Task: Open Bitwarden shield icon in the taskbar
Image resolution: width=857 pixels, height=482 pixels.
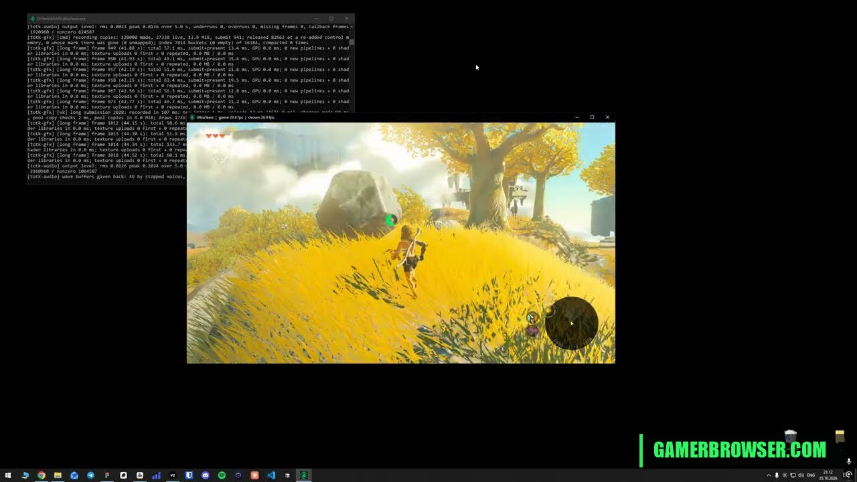Action: 189,475
